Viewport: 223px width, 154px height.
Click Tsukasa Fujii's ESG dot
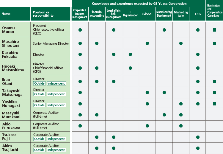[198, 137]
